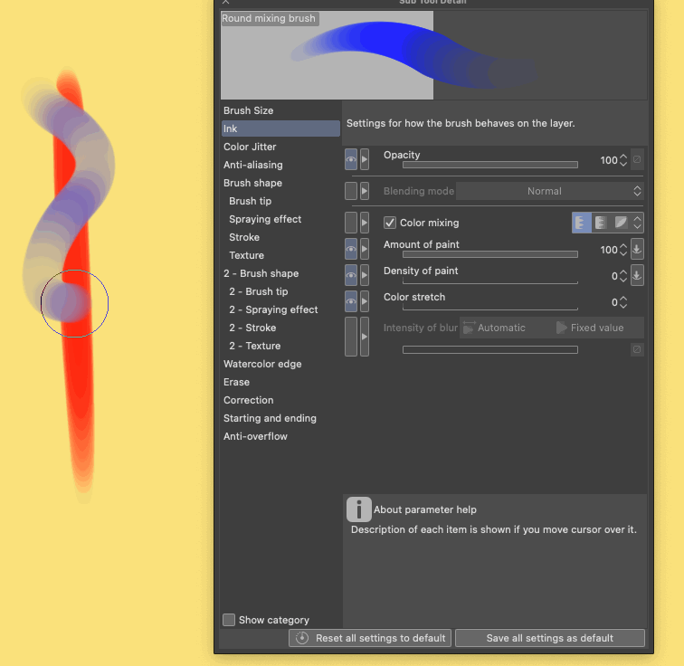The height and width of the screenshot is (666, 684).
Task: Open the Watercolor edge category
Action: pyautogui.click(x=280, y=364)
